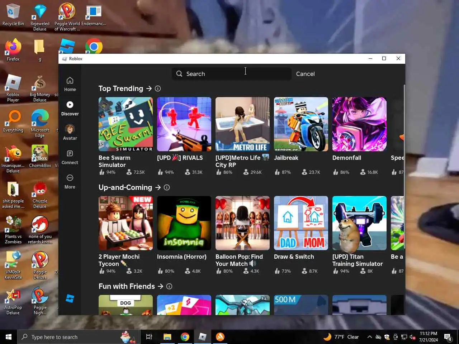This screenshot has width=459, height=344.
Task: Open Task View on the taskbar
Action: [149, 337]
